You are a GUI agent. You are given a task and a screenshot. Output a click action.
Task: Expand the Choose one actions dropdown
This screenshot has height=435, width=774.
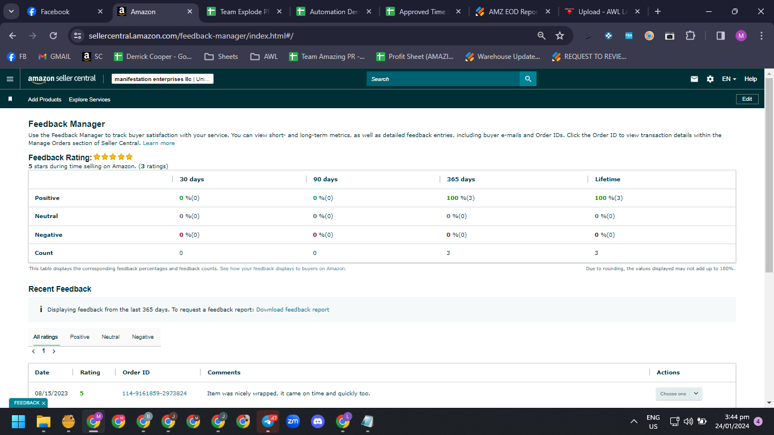pyautogui.click(x=679, y=394)
